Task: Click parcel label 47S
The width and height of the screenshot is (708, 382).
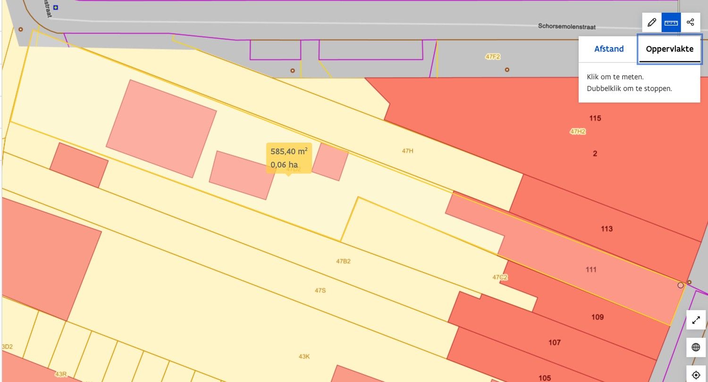Action: 320,290
